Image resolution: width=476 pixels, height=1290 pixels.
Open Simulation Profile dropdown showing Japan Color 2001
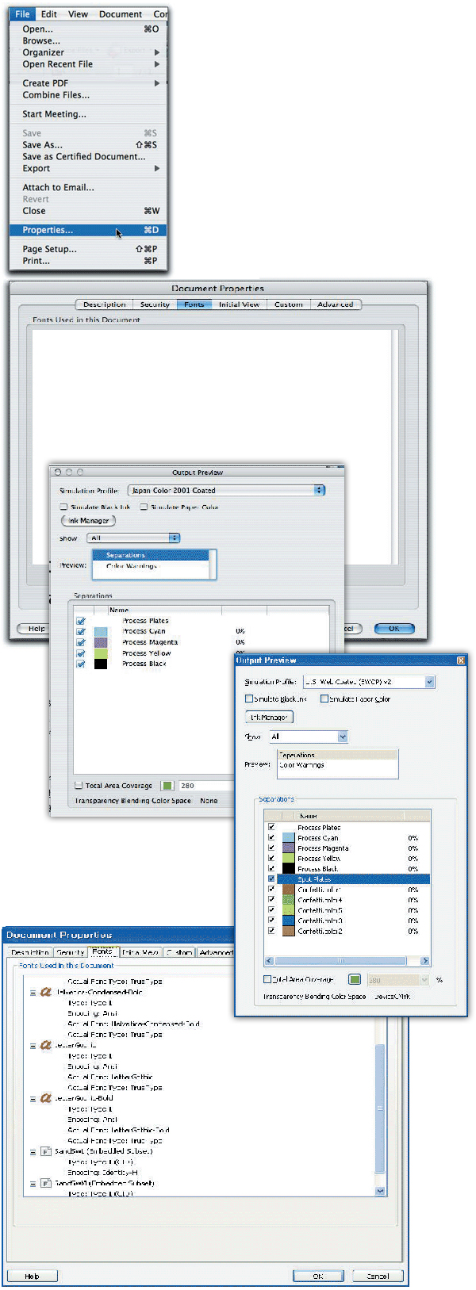point(227,490)
